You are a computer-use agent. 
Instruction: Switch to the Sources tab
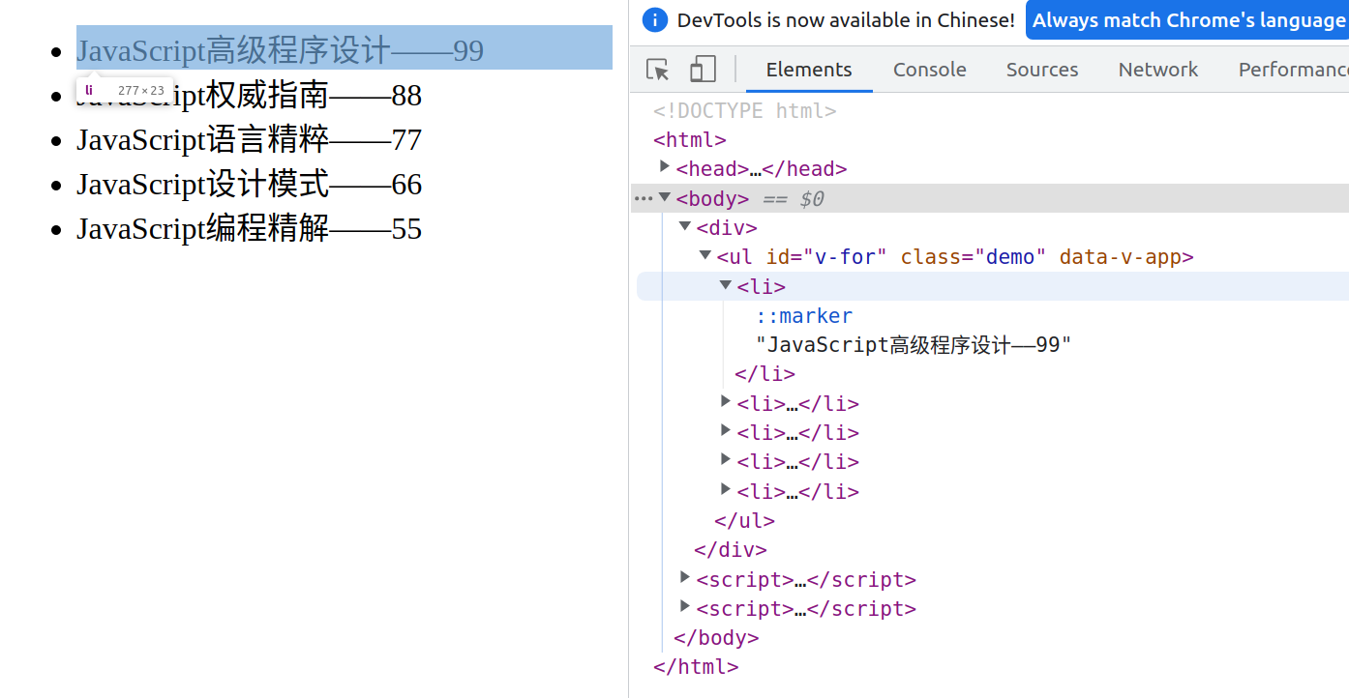[1042, 70]
